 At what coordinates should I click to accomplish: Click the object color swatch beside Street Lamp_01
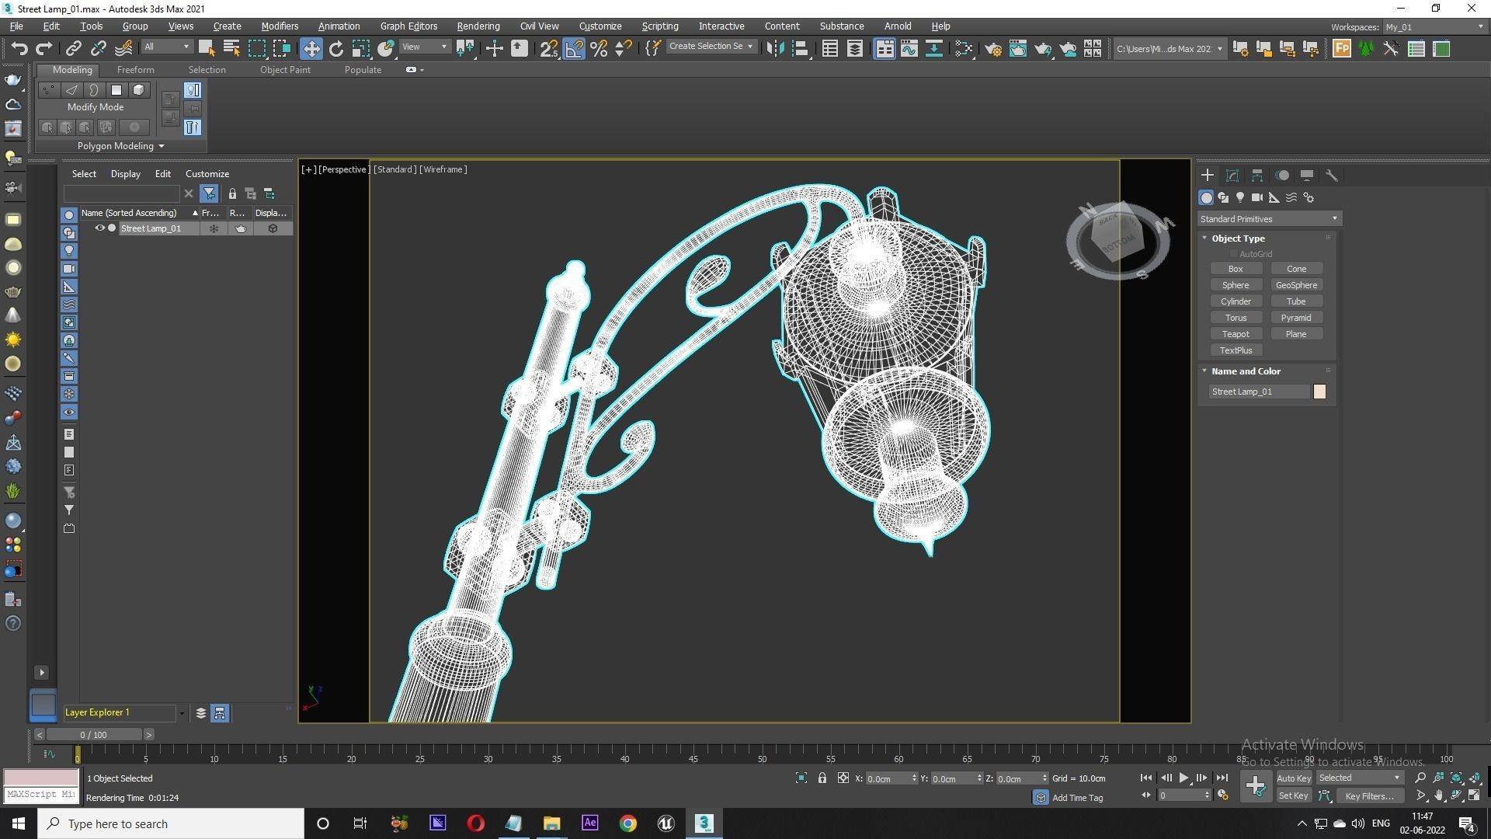point(1319,392)
